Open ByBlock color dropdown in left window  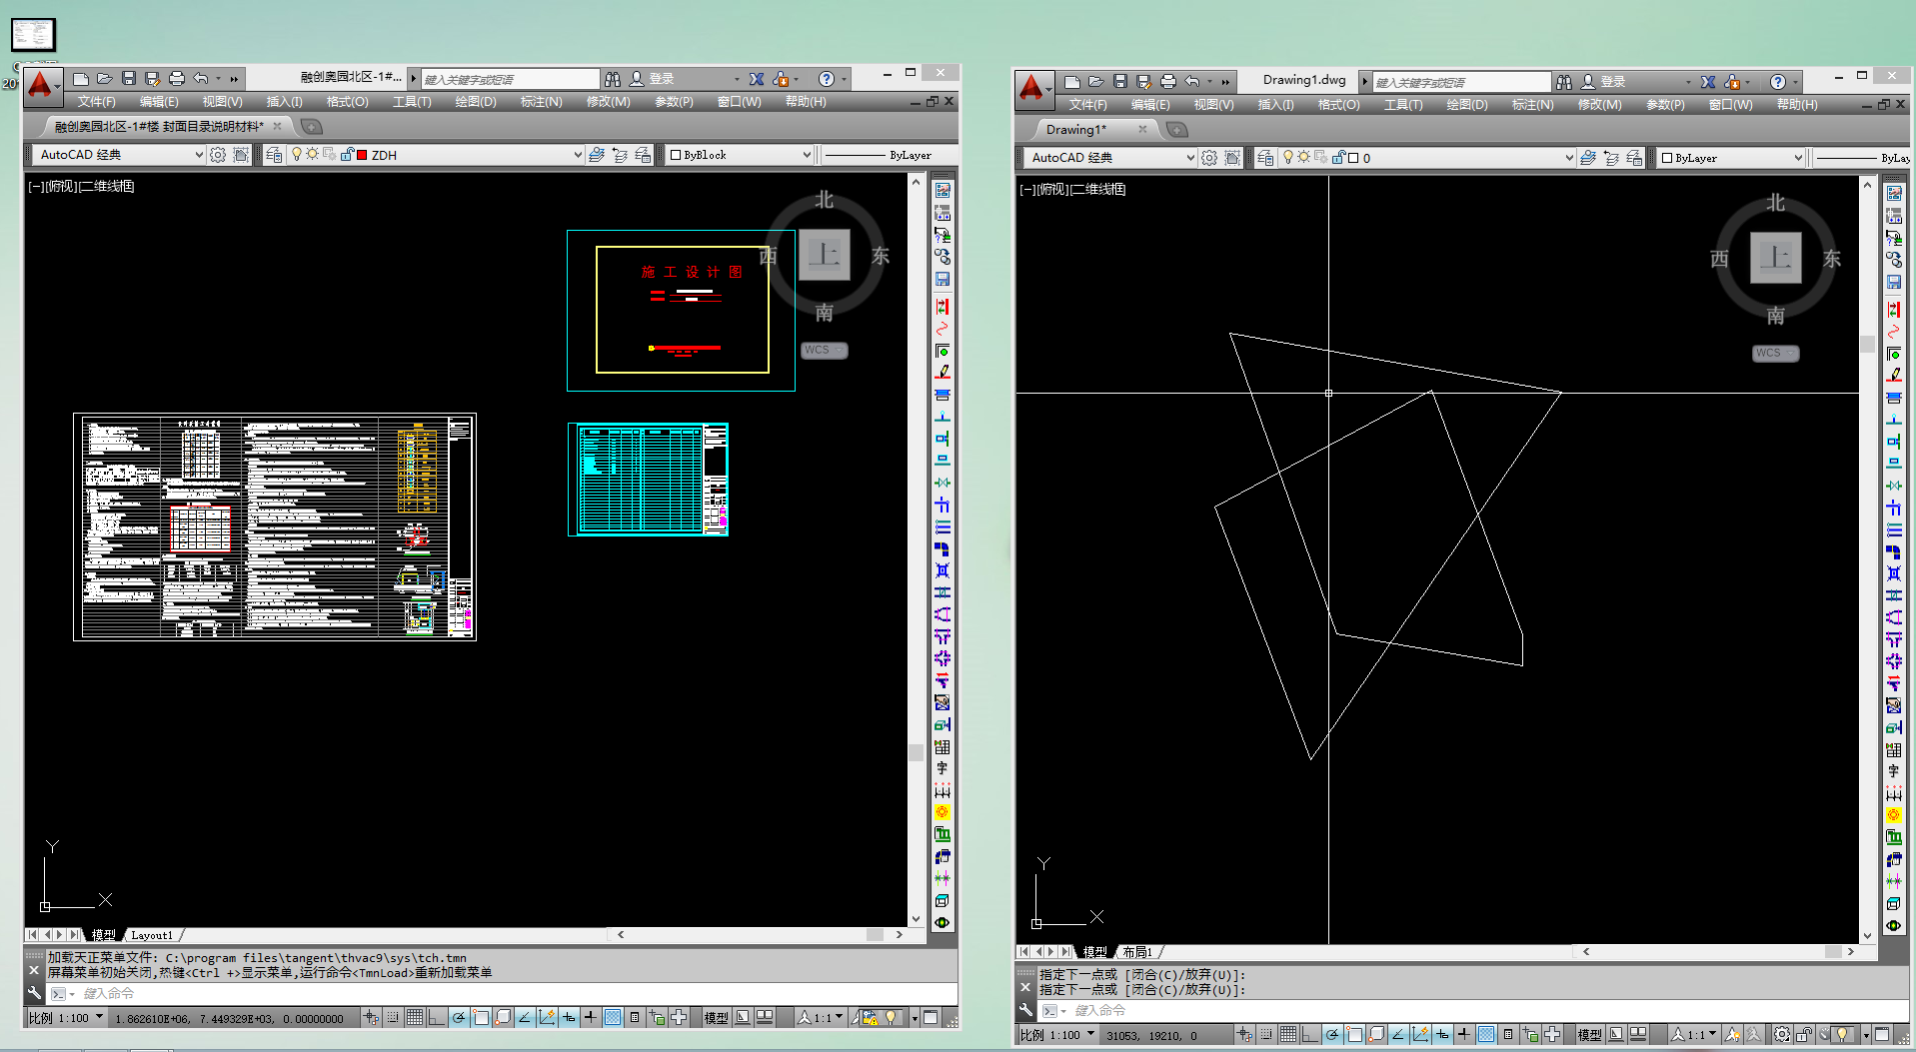(807, 155)
